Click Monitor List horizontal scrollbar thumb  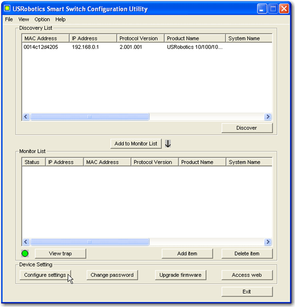90,242
